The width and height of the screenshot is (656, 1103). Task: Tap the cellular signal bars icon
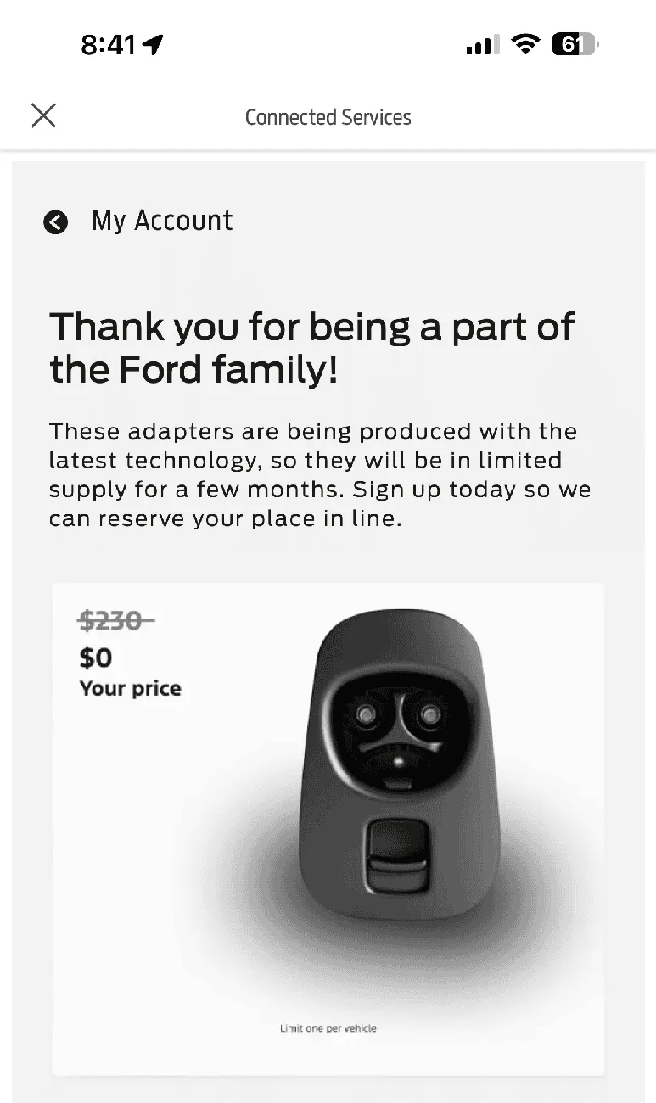483,45
